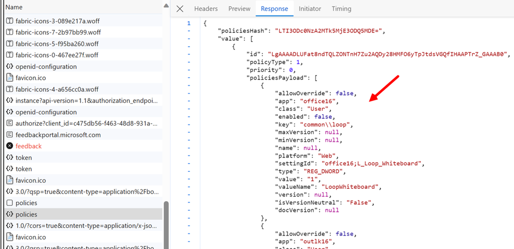Screen dimensions: 514x249
Task: Click the scrollbar up arrow of request list
Action: 166,6
